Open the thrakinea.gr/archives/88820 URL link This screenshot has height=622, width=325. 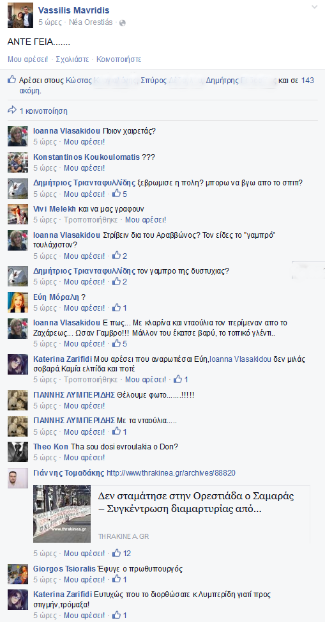tap(171, 473)
